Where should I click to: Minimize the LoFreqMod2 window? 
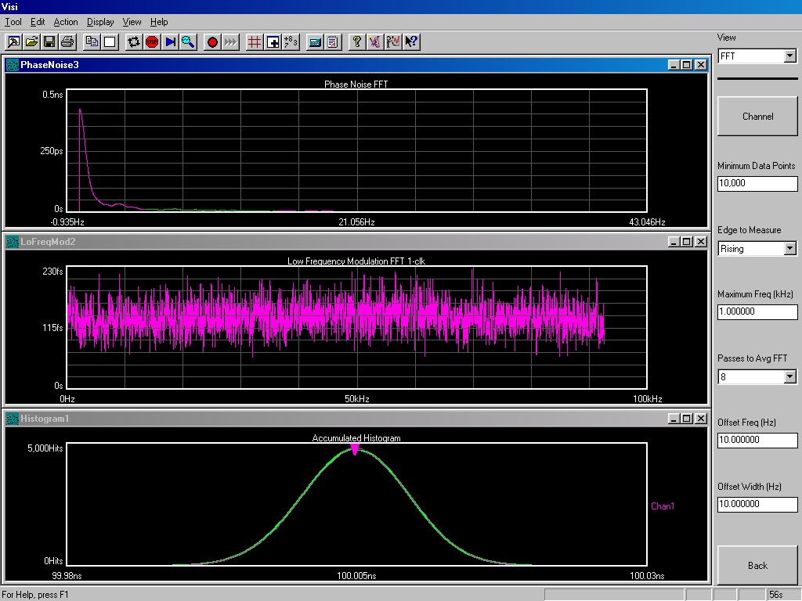coord(674,242)
